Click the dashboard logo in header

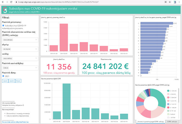click(x=5, y=10)
